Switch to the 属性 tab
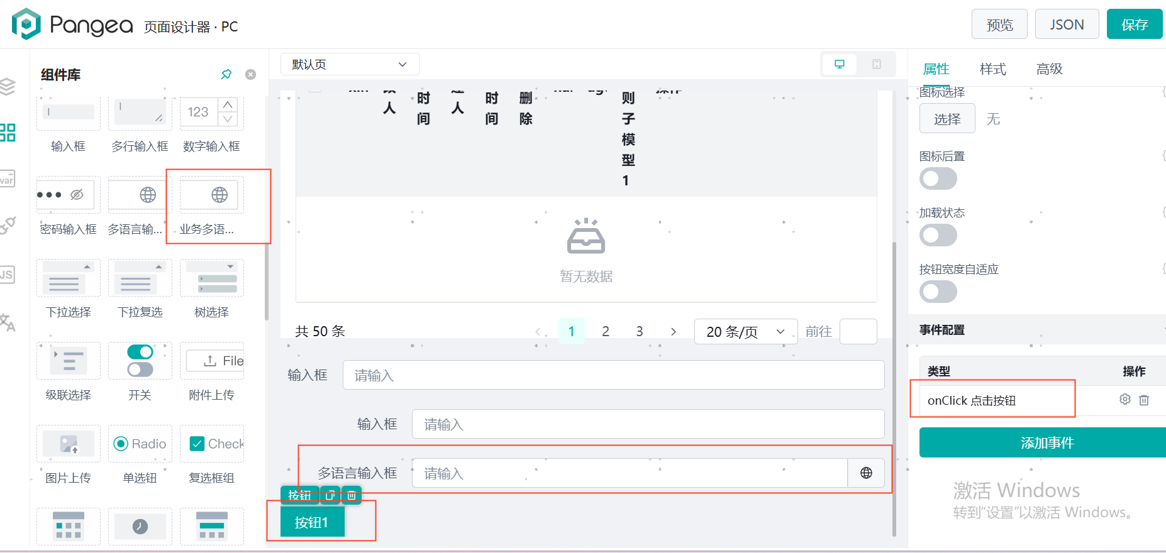This screenshot has height=553, width=1166. pyautogui.click(x=936, y=68)
